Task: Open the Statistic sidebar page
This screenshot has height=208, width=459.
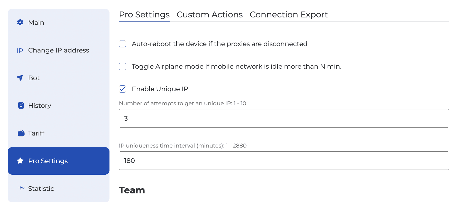Action: (x=41, y=189)
